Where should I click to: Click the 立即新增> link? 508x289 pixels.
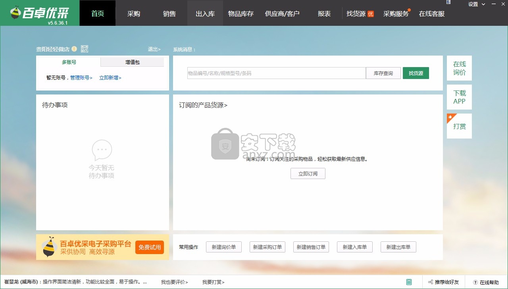tap(110, 78)
